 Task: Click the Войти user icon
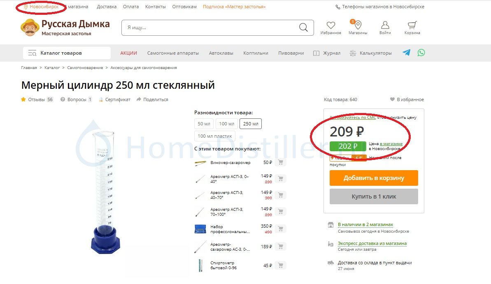tap(385, 25)
